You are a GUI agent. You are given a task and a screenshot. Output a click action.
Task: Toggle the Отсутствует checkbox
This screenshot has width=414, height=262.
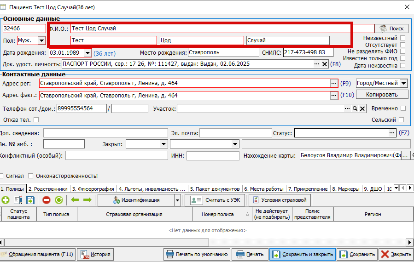click(402, 45)
